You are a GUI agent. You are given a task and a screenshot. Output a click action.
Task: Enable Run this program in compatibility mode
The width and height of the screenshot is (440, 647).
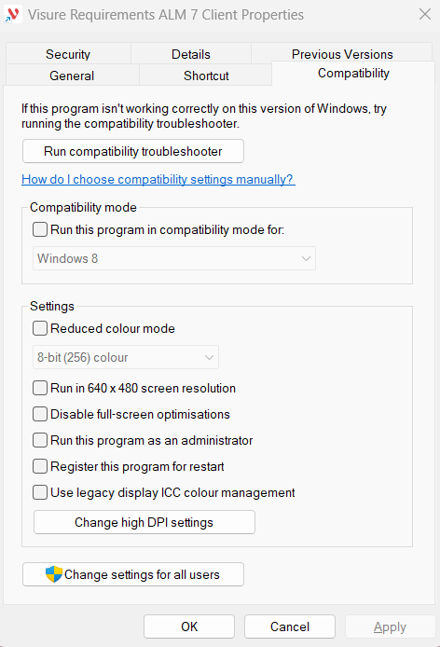point(40,229)
